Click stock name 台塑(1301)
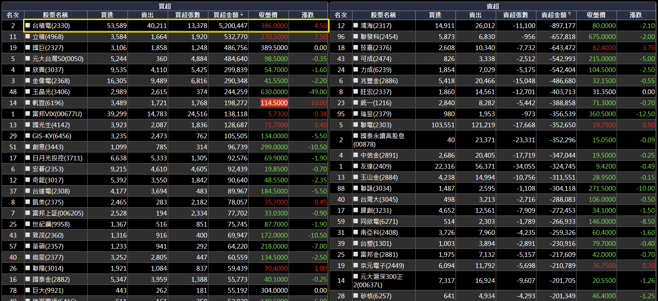The width and height of the screenshot is (658, 301). [x=376, y=243]
